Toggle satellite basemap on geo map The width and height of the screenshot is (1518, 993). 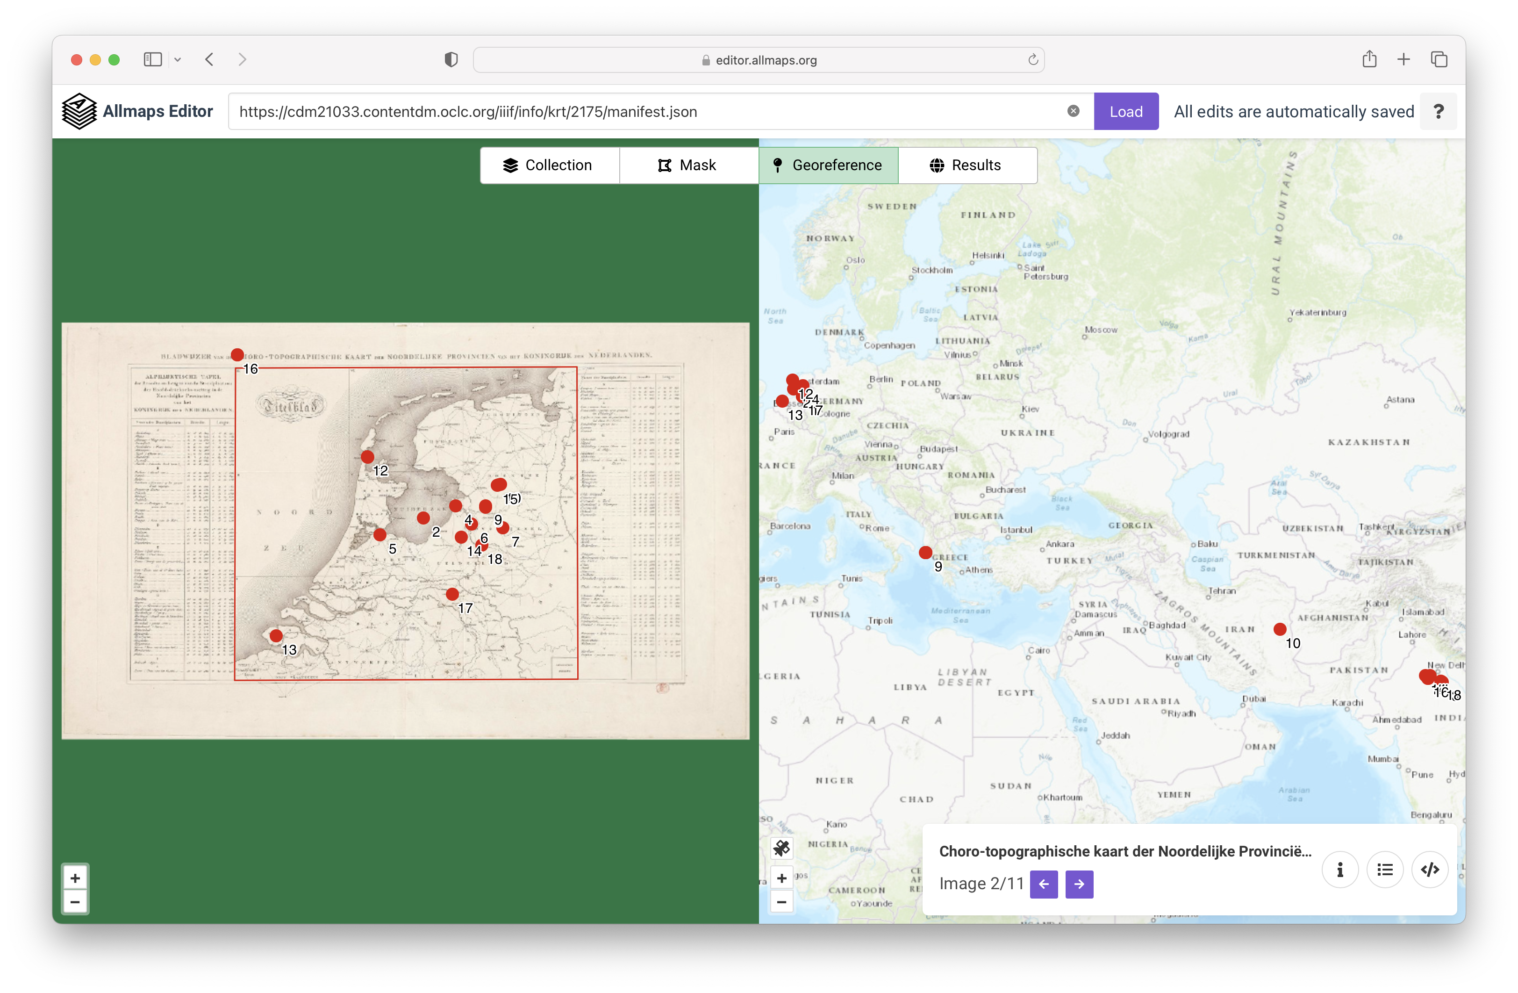[781, 848]
